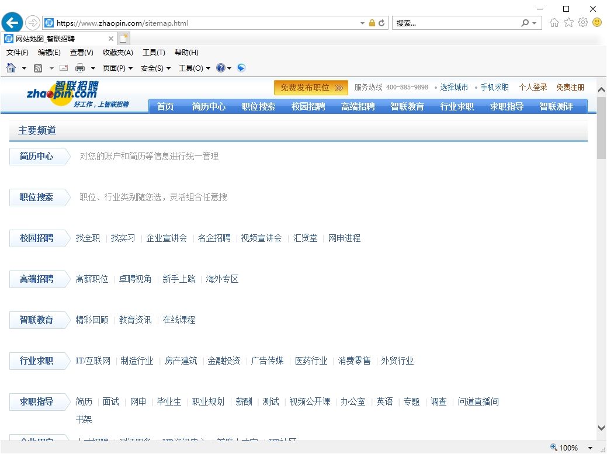Screen dimensions: 607x454
Task: Open the 查看(V) menu
Action: point(81,52)
